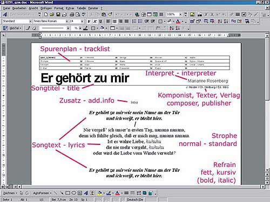
Task: Open the AutoFormen button menu
Action: coord(42,193)
